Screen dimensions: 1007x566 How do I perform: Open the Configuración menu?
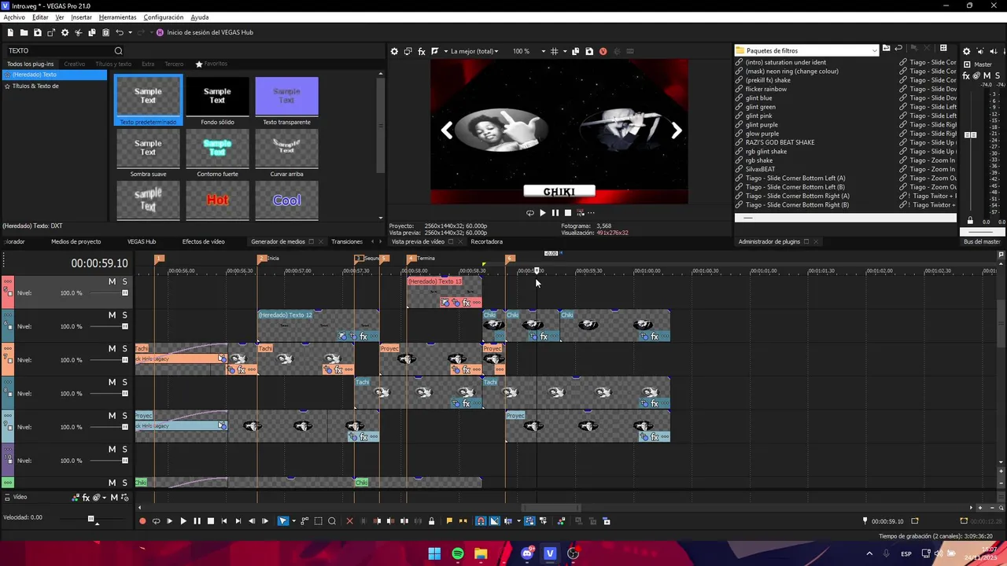coord(164,17)
